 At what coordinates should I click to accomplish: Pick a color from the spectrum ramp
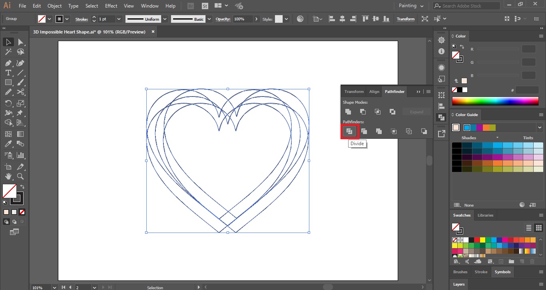click(496, 101)
